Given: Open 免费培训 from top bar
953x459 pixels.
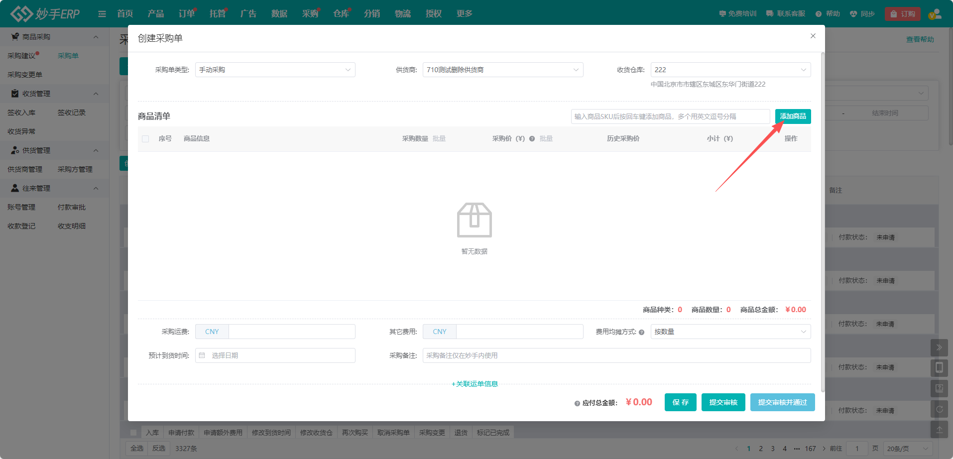Looking at the screenshot, I should click(x=737, y=14).
